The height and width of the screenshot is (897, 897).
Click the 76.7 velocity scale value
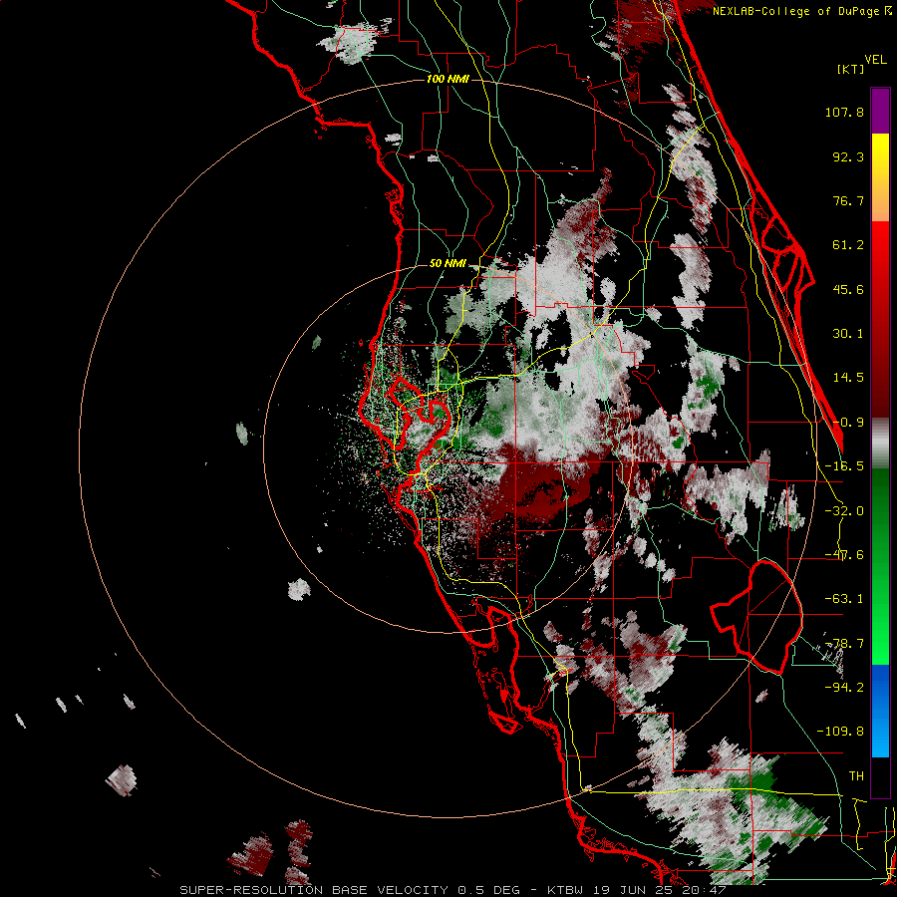[848, 200]
